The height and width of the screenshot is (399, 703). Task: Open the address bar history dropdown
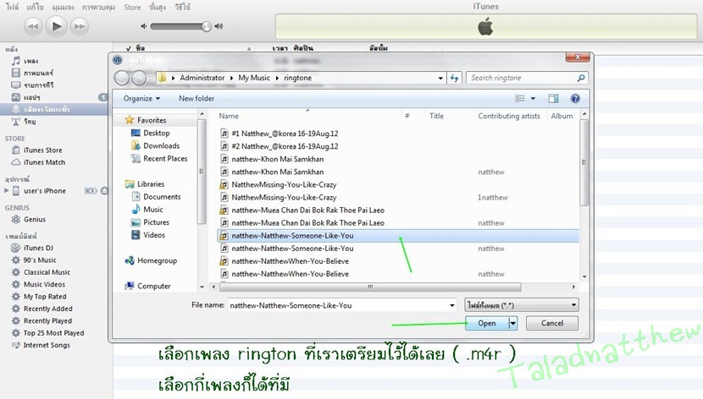coord(440,78)
